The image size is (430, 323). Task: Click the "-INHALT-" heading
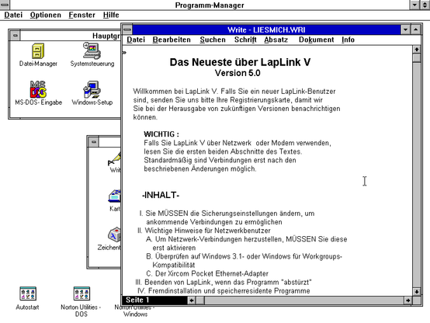click(161, 195)
